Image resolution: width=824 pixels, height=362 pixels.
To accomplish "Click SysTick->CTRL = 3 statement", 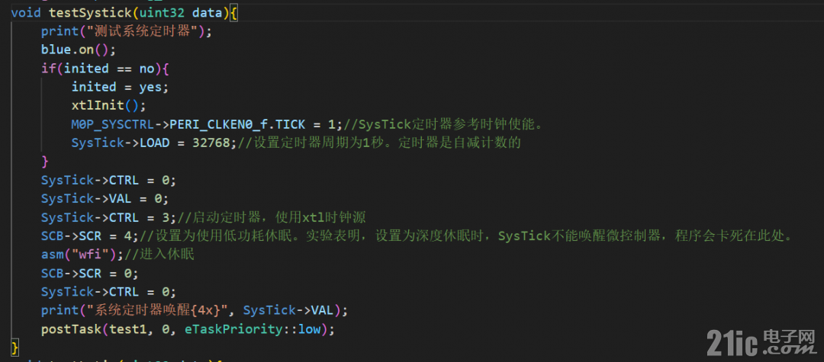I will click(x=109, y=217).
